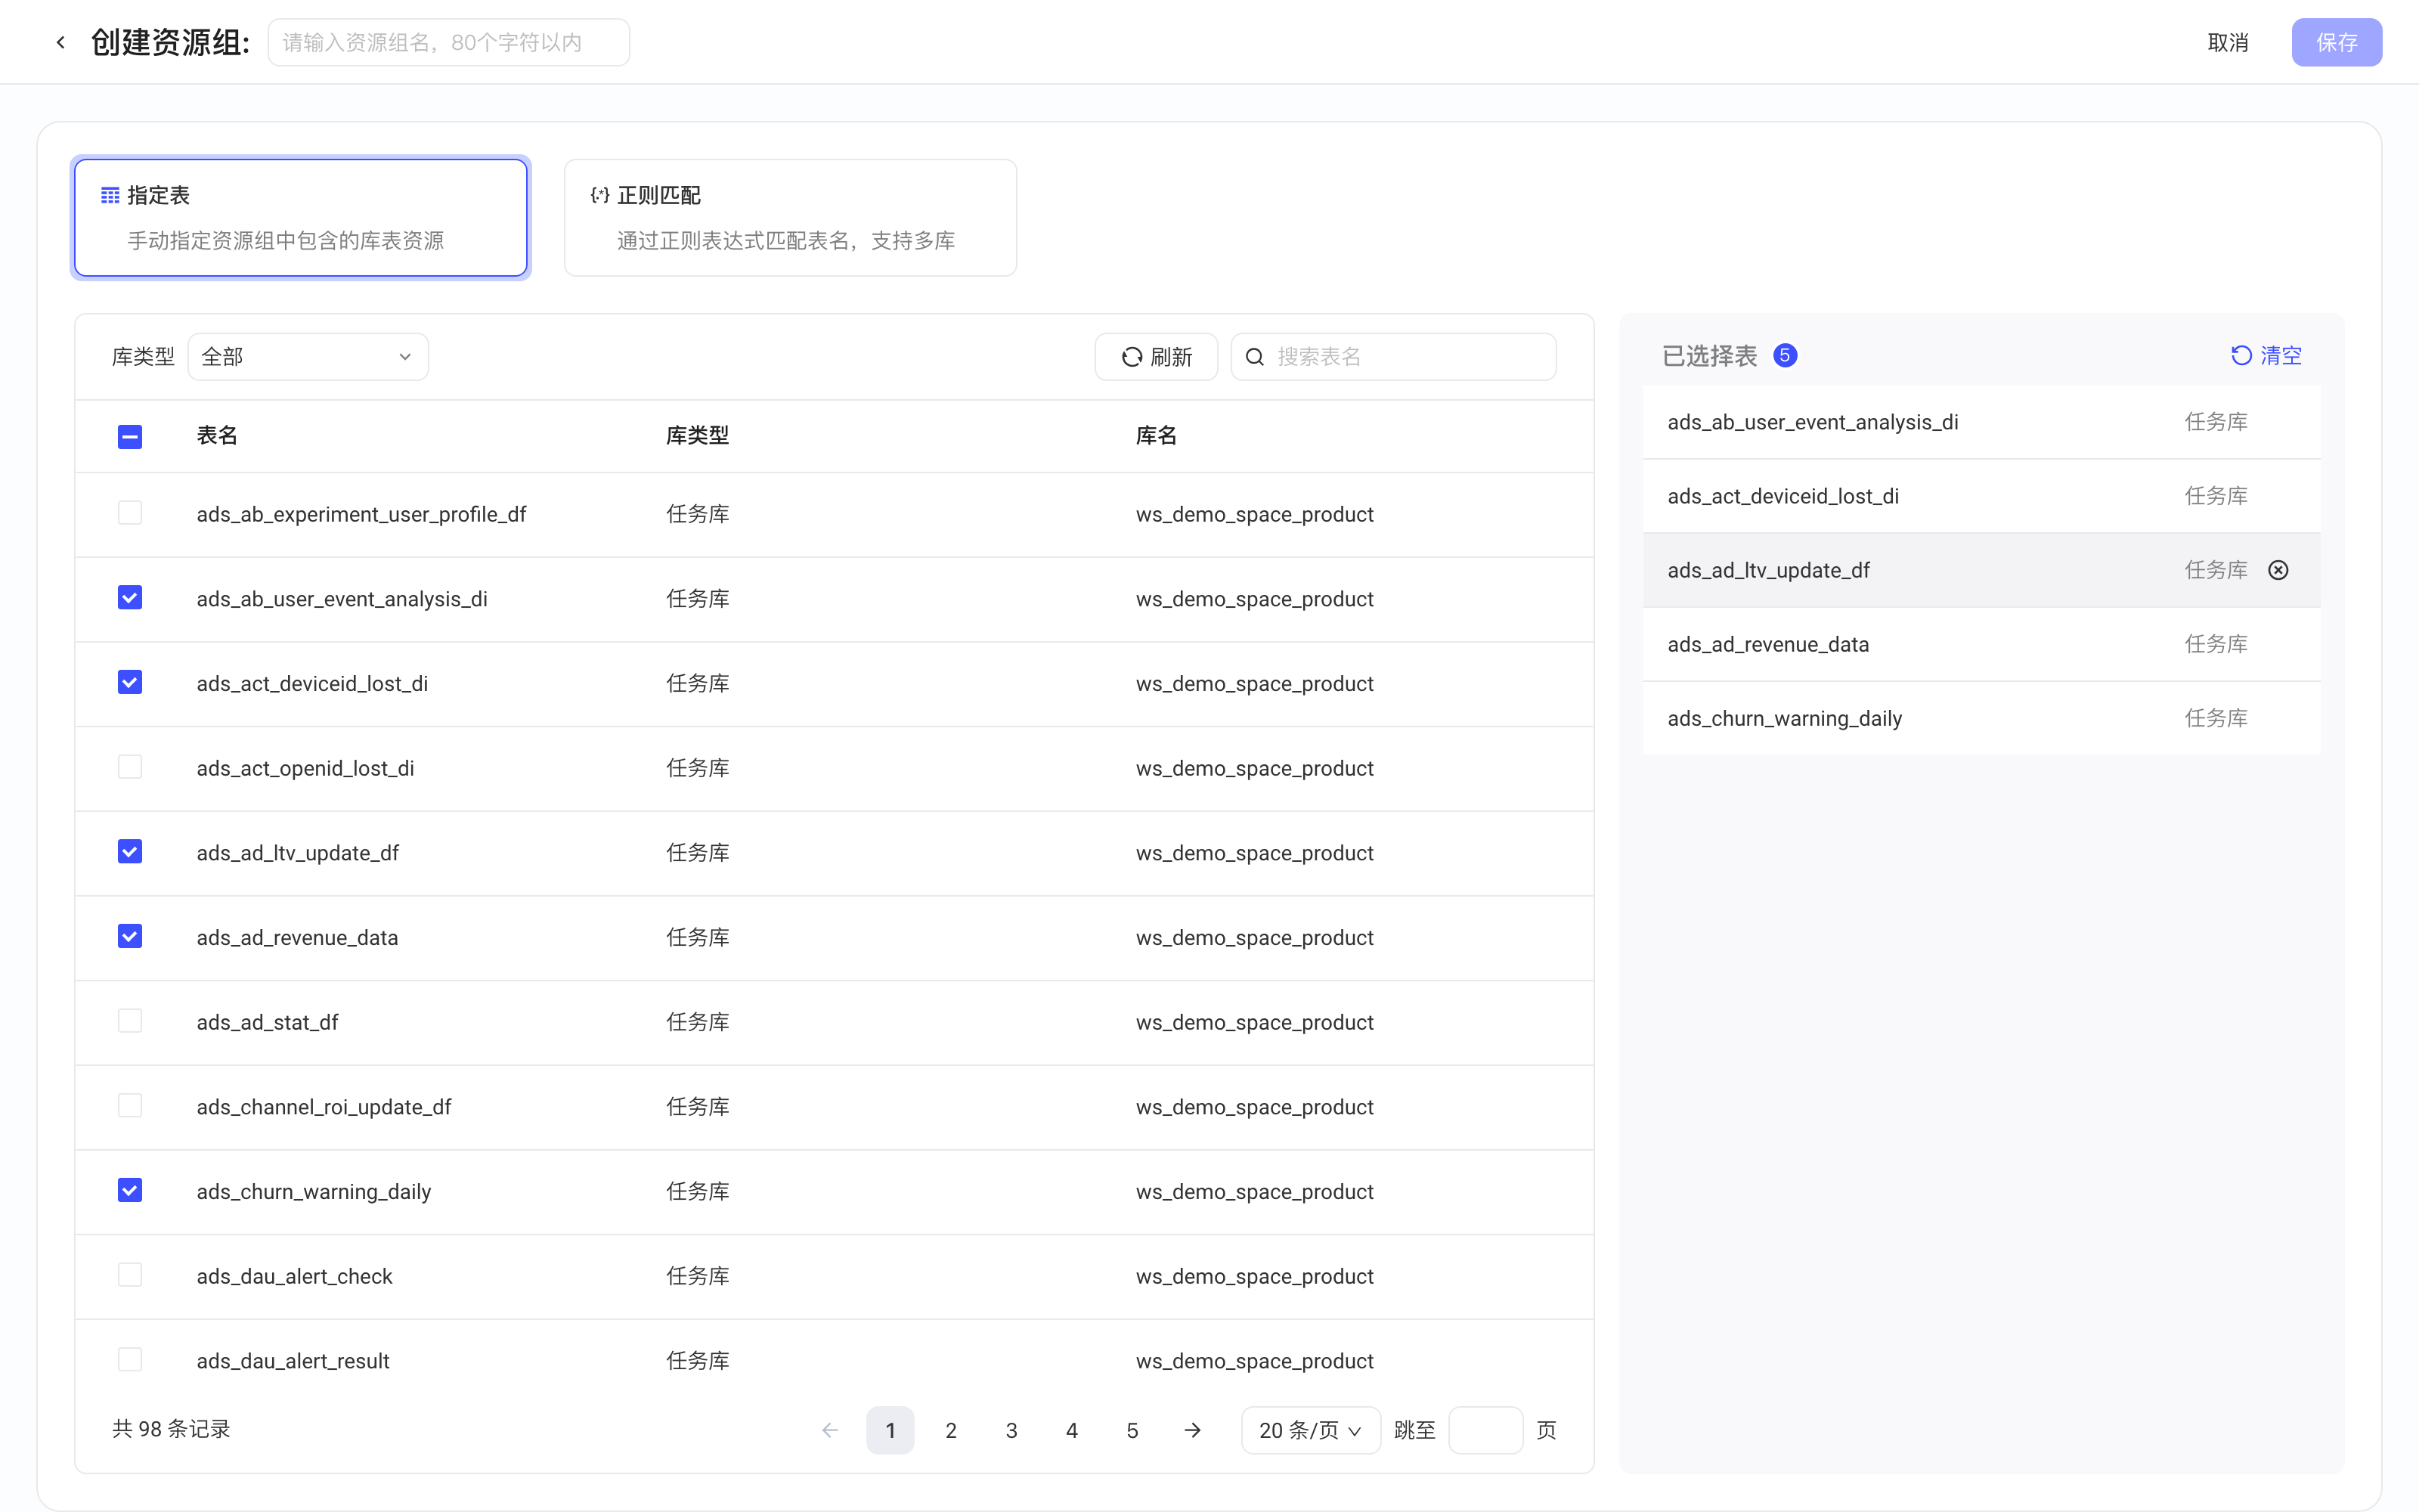Go to page 1

(x=890, y=1430)
